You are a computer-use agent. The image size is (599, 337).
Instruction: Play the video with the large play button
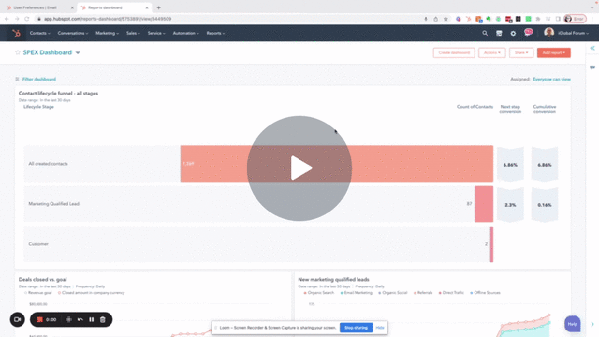coord(299,168)
